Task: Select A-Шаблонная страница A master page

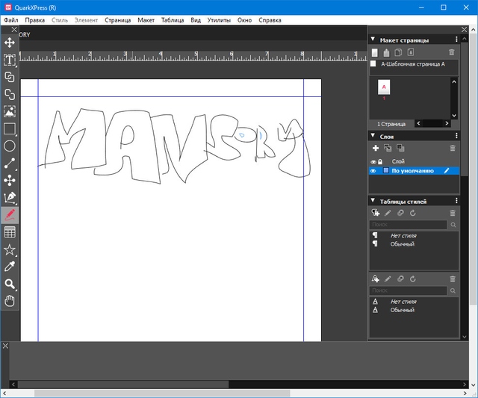Action: point(412,64)
